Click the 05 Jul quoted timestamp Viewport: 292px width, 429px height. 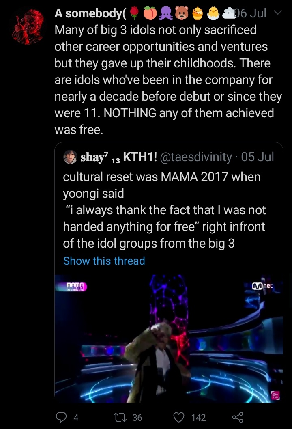point(257,157)
